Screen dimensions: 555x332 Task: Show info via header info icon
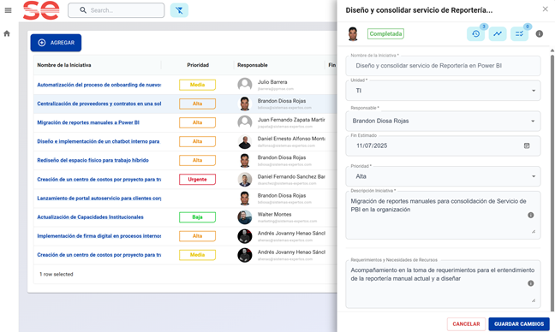[x=539, y=34]
